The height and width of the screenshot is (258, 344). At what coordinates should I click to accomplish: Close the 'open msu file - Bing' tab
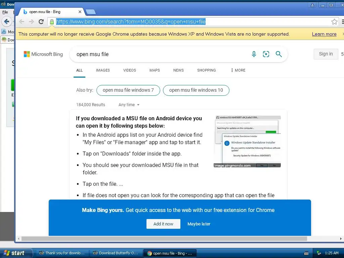click(x=80, y=12)
